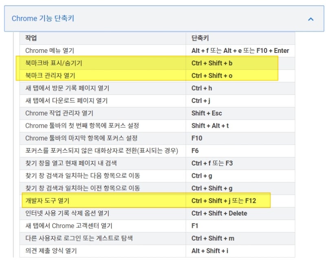Screen dimensions: 326x266
Task: Select the 단축키 column header
Action: coord(200,38)
